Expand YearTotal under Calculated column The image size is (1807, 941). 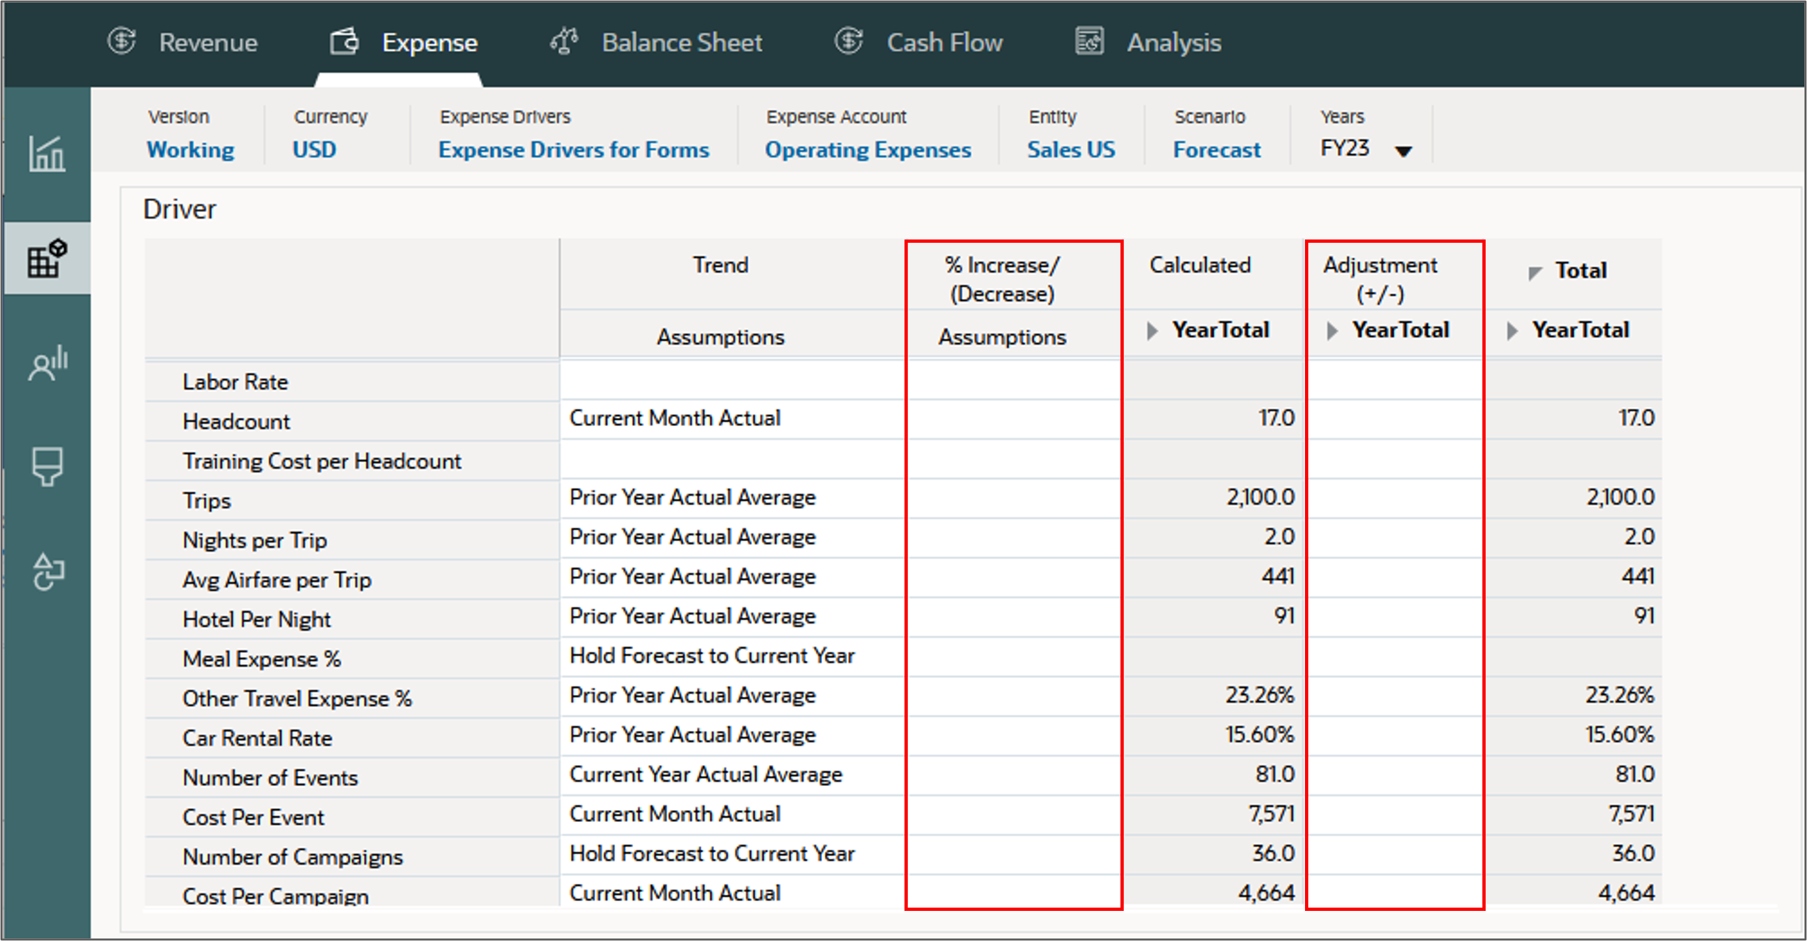click(1152, 330)
